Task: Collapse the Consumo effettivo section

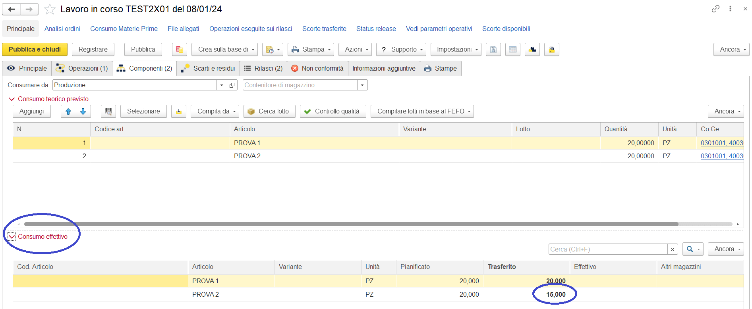Action: (x=12, y=237)
